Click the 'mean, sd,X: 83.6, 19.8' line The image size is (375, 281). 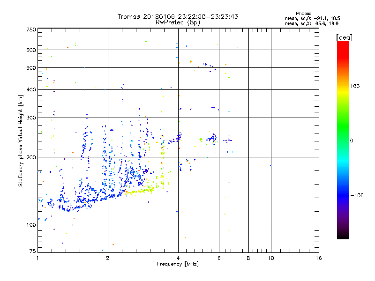coord(312,23)
